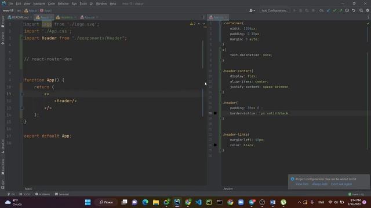The image size is (371, 208).
Task: Open the user account dropdown in toolbar
Action: click(x=252, y=10)
